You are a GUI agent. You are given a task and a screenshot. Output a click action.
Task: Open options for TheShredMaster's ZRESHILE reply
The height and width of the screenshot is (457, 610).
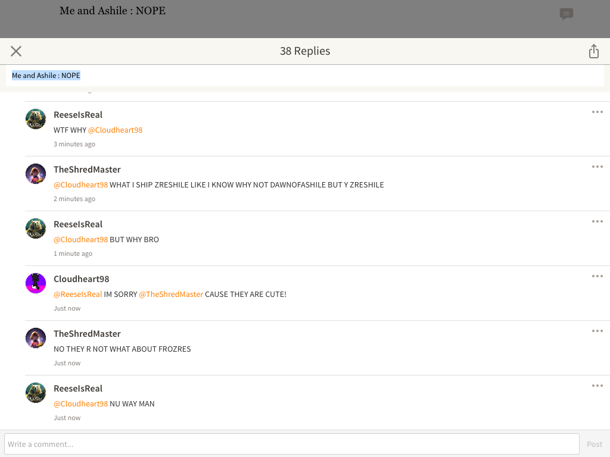597,167
